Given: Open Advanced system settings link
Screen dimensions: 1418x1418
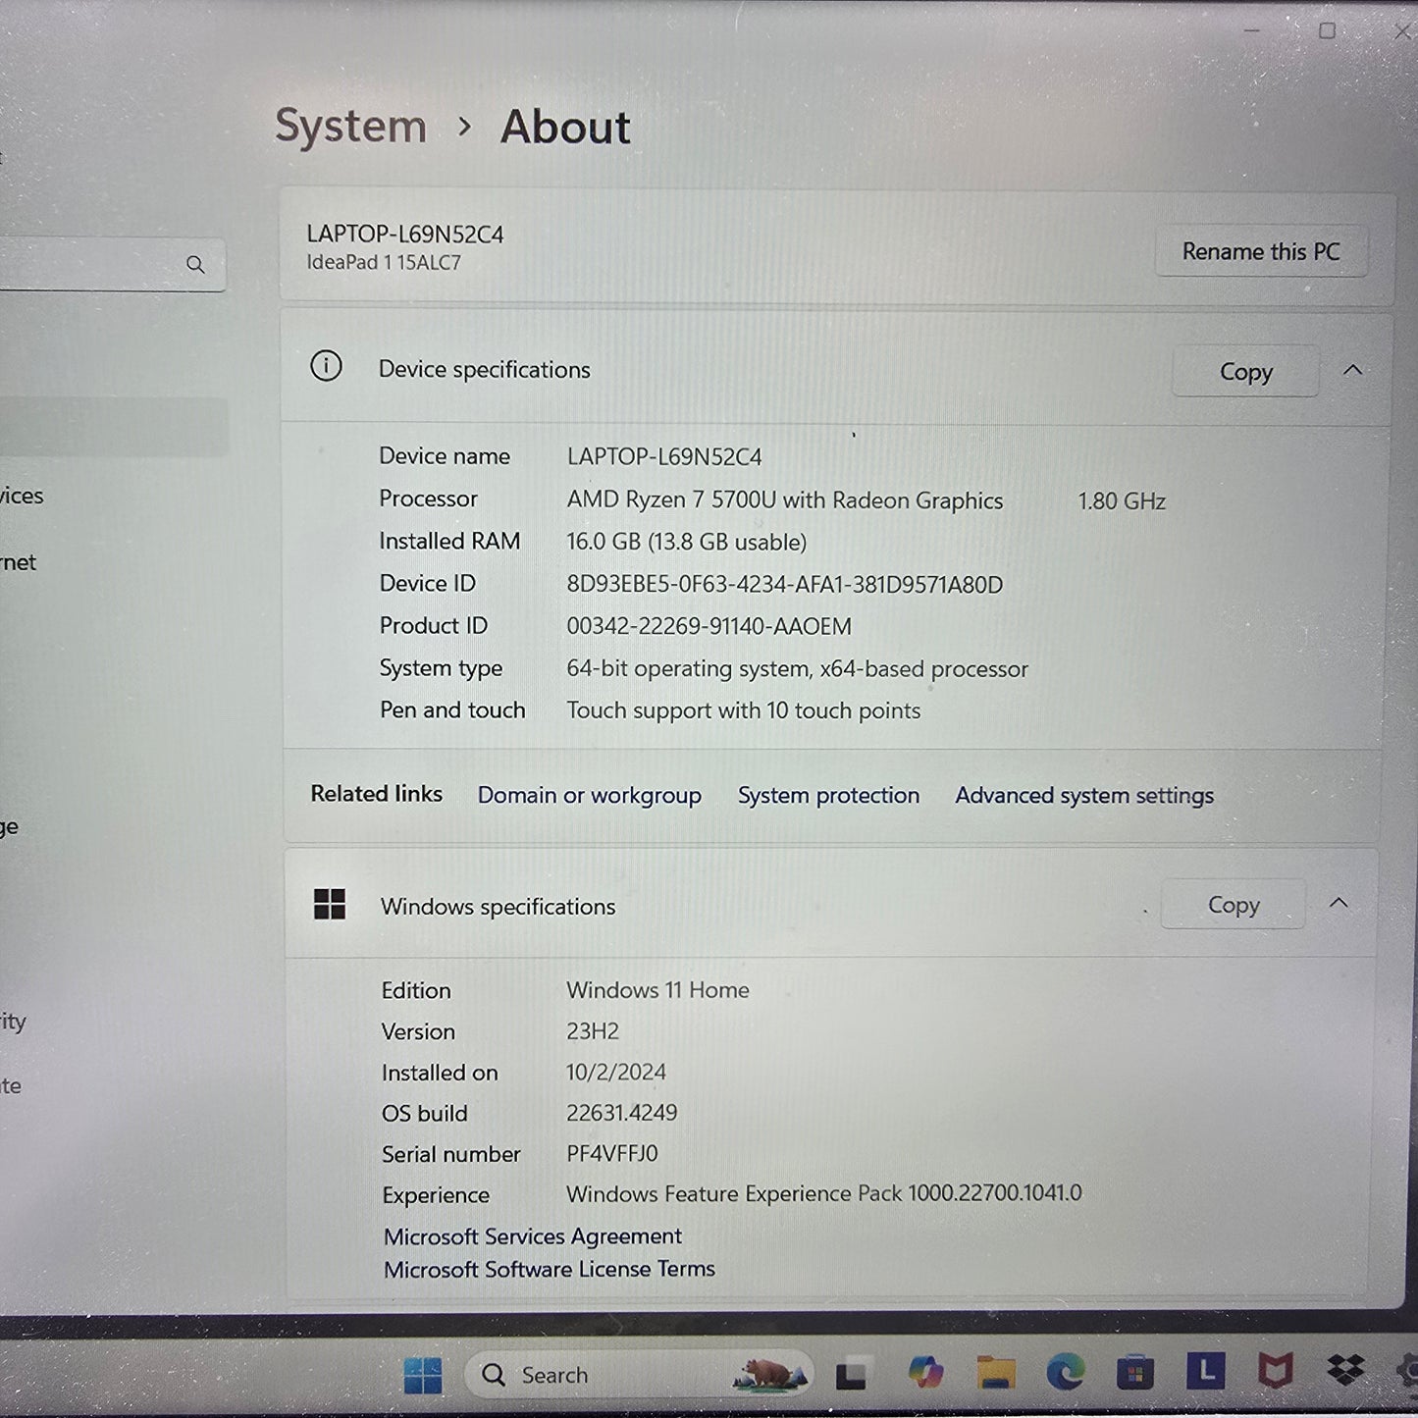Looking at the screenshot, I should pos(1084,795).
